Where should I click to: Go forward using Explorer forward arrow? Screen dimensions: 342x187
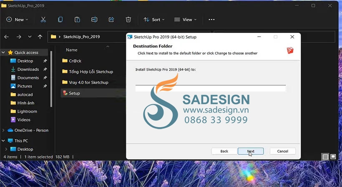(19, 37)
